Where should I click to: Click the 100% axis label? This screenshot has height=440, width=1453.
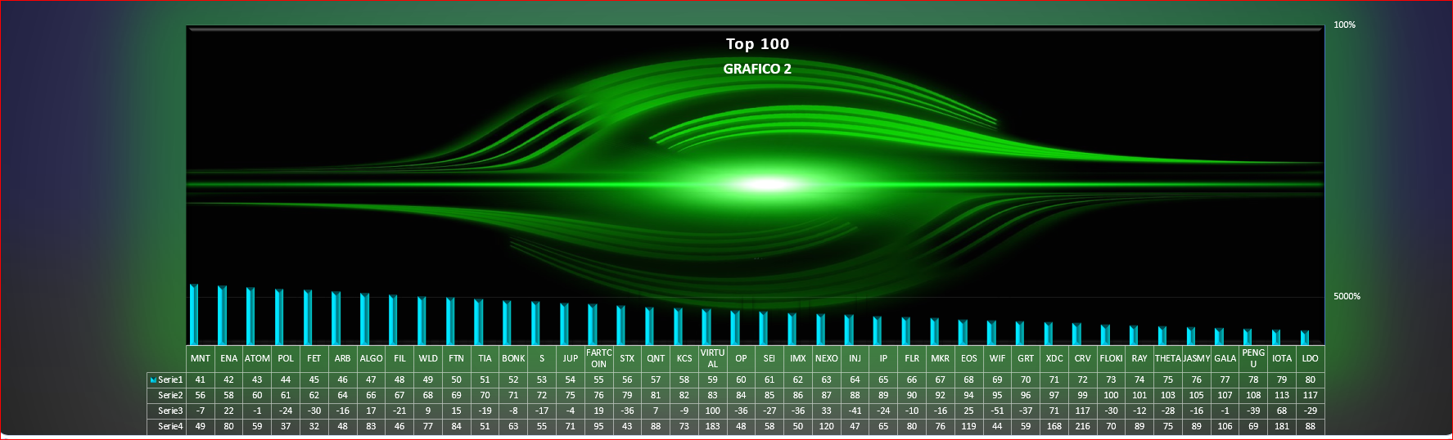tap(1344, 25)
